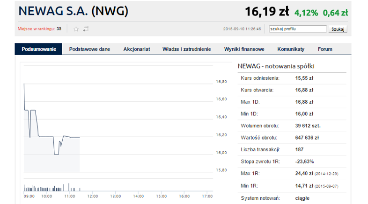Click the Max 1R value 24,40 zł
Image resolution: width=368 pixels, height=204 pixels.
pyautogui.click(x=304, y=173)
